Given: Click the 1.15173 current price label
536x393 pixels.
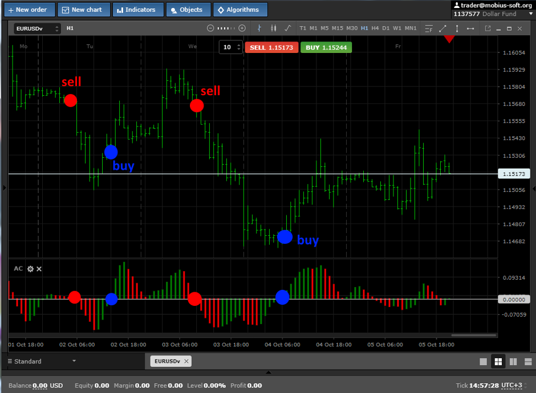Looking at the screenshot, I should coord(514,174).
